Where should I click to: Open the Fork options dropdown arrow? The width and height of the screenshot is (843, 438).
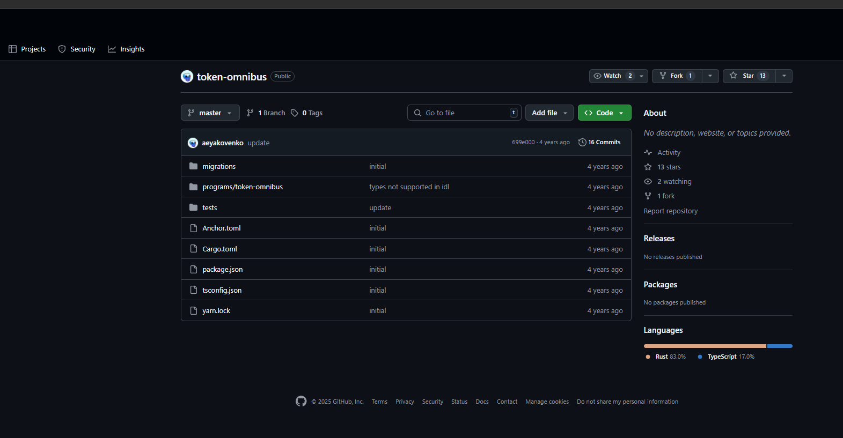pyautogui.click(x=710, y=76)
